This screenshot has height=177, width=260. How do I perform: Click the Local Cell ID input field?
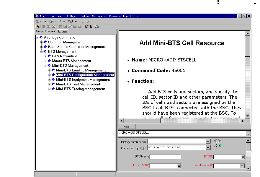[163, 166]
